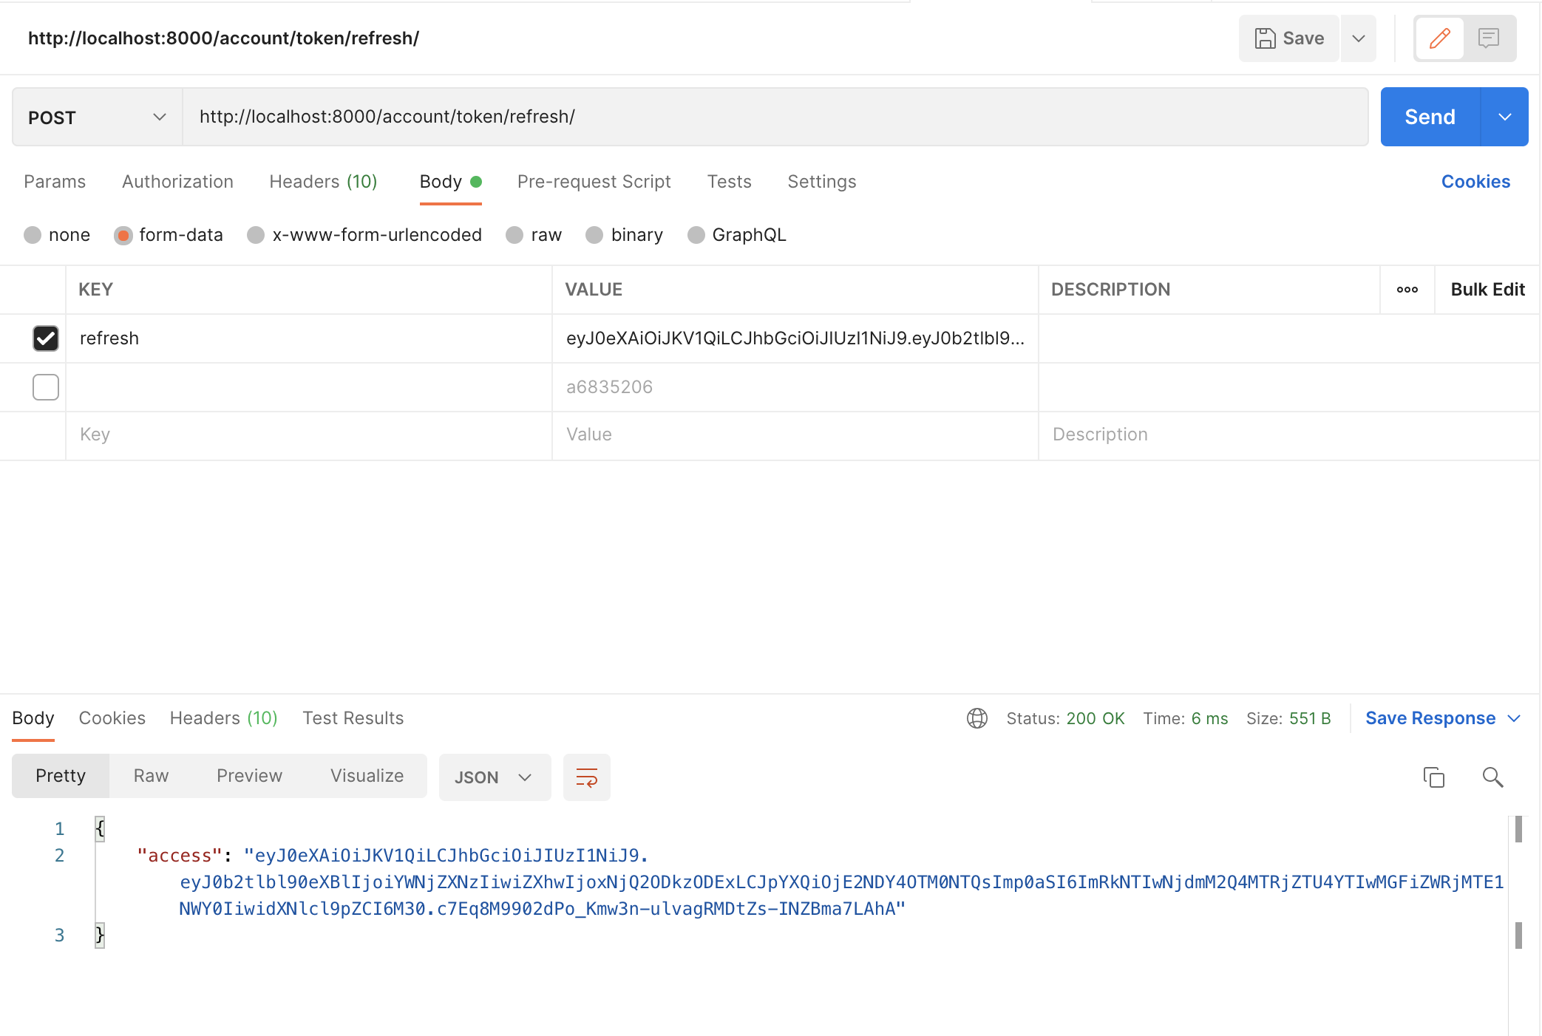
Task: Click the request URL input field
Action: click(775, 117)
